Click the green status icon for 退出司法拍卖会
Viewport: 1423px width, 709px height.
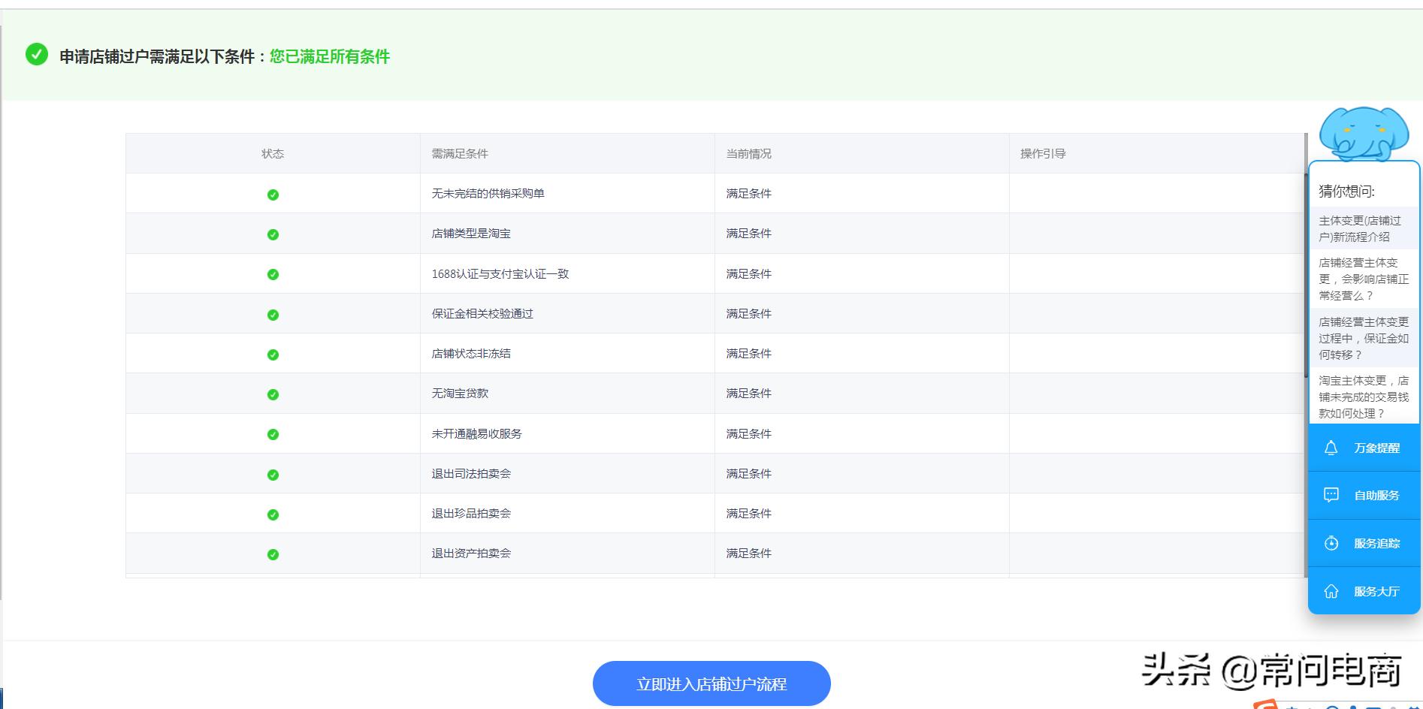tap(273, 473)
